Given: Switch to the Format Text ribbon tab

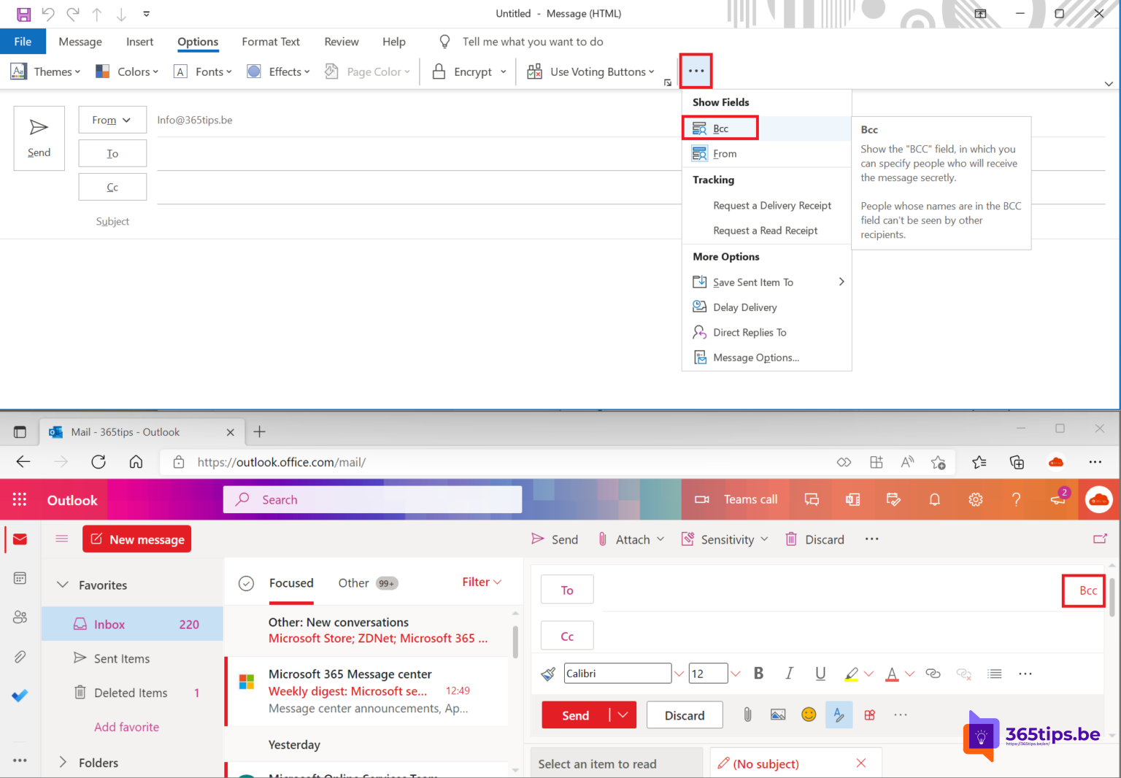Looking at the screenshot, I should (x=271, y=42).
